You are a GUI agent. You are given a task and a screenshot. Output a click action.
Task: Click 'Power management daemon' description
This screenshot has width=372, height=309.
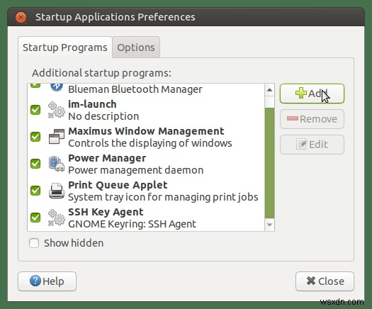coord(136,170)
